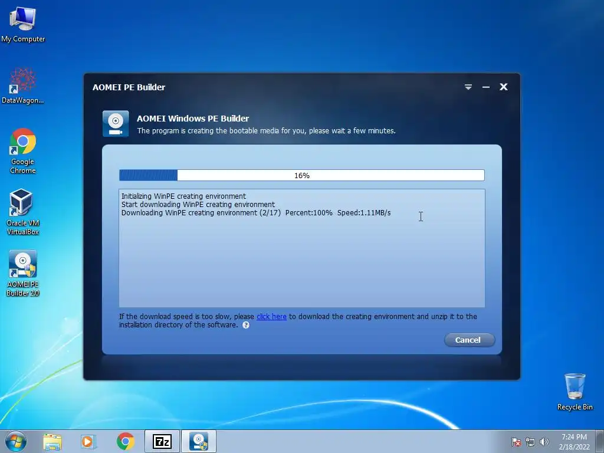This screenshot has height=453, width=604.
Task: Click the Chrome icon in the taskbar
Action: pyautogui.click(x=125, y=441)
